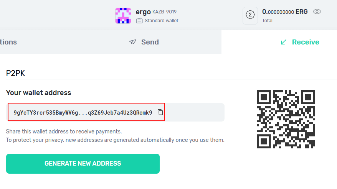Click the Standard wallet label
The height and width of the screenshot is (189, 337).
pos(162,21)
